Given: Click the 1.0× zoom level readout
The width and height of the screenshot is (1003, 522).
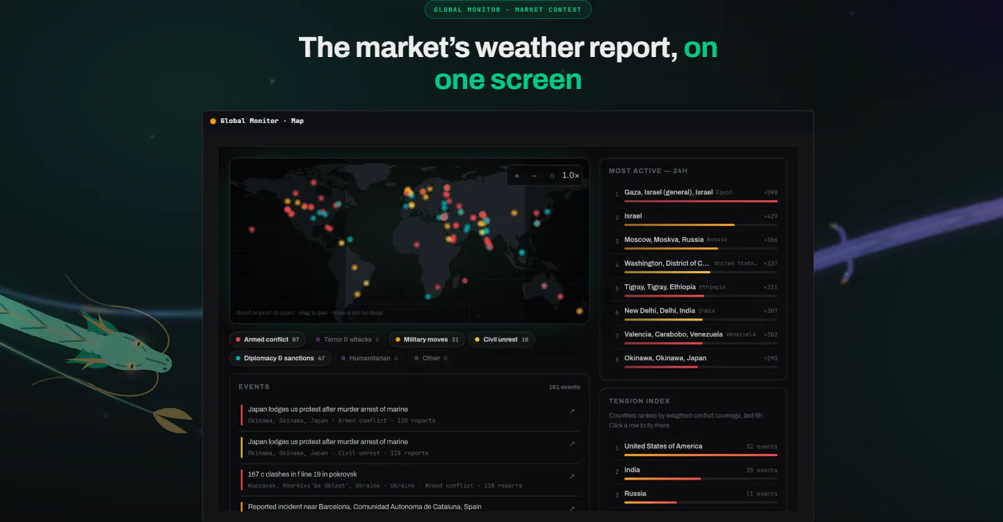Looking at the screenshot, I should pyautogui.click(x=570, y=176).
